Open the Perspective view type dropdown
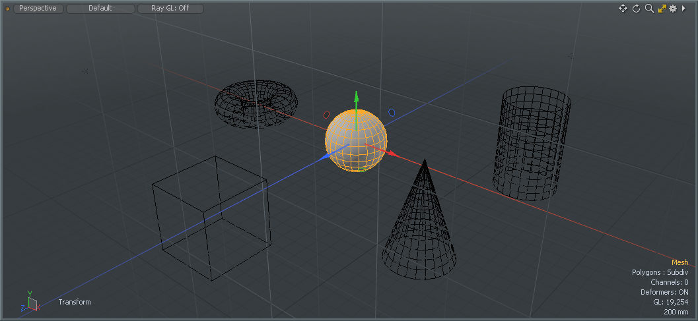Screen dimensions: 698x321 pyautogui.click(x=38, y=9)
